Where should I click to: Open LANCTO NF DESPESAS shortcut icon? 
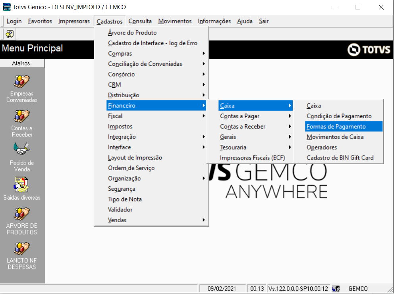pyautogui.click(x=21, y=248)
